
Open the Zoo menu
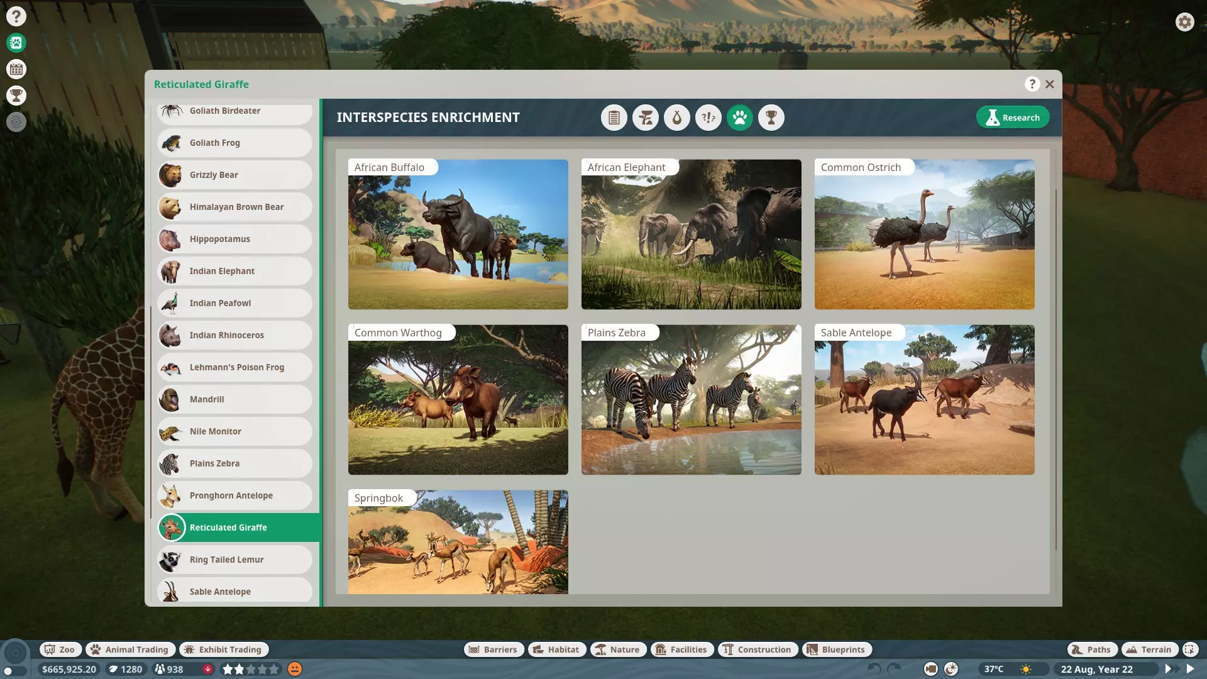(60, 649)
